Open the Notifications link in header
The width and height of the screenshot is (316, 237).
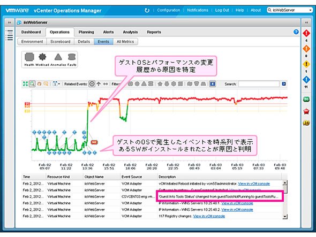coord(198,10)
